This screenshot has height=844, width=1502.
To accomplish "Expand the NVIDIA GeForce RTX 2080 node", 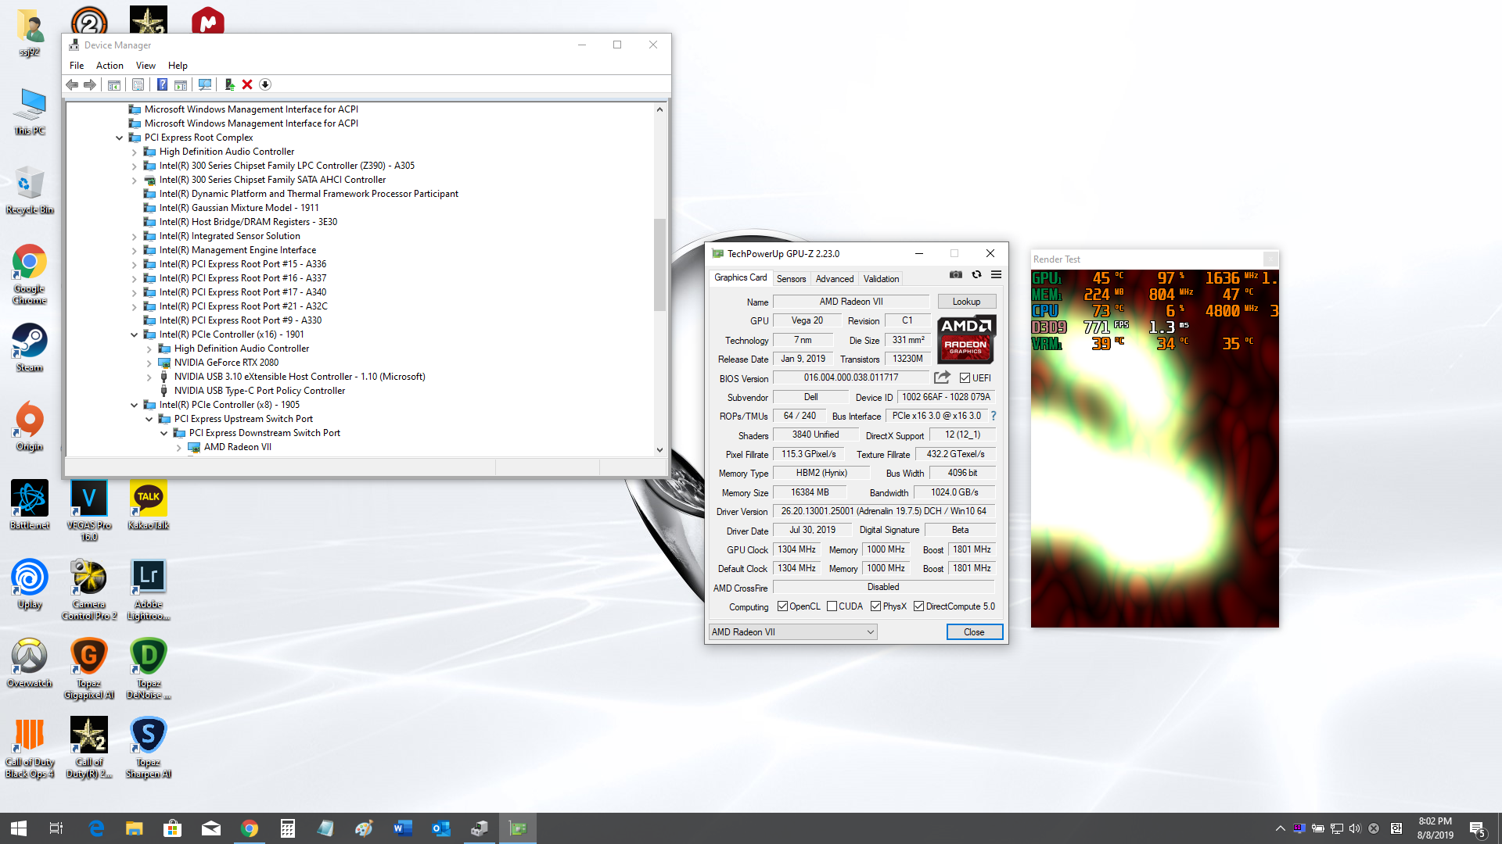I will [149, 363].
